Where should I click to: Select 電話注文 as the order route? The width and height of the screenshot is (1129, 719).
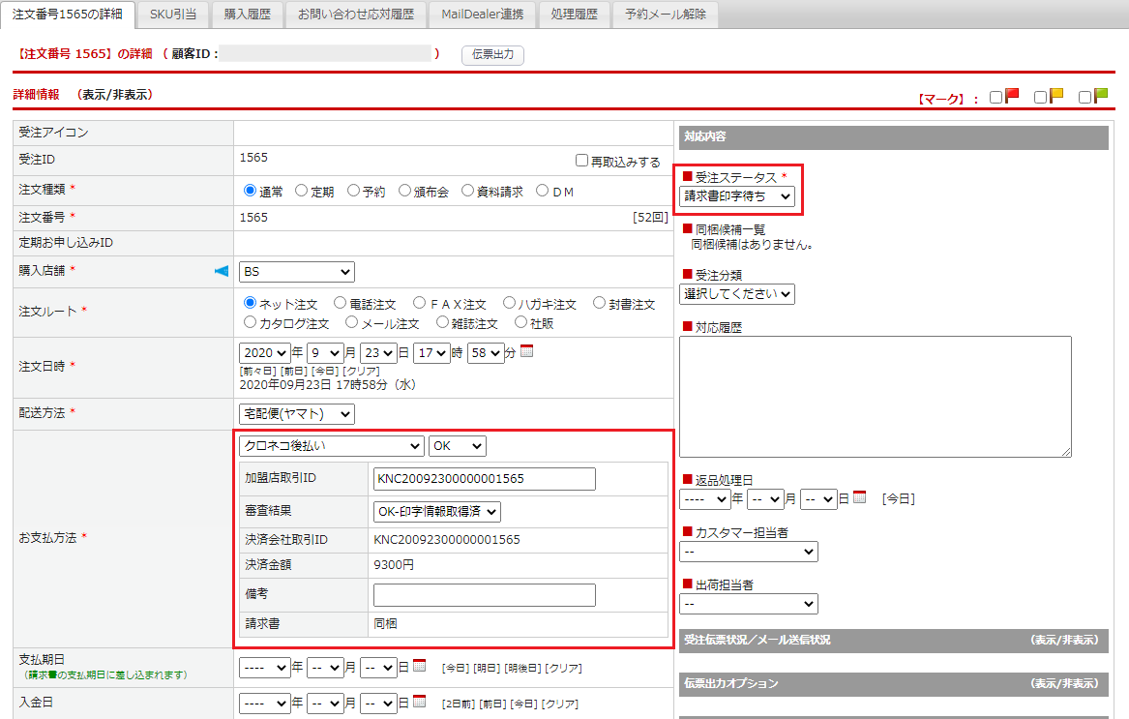point(340,304)
